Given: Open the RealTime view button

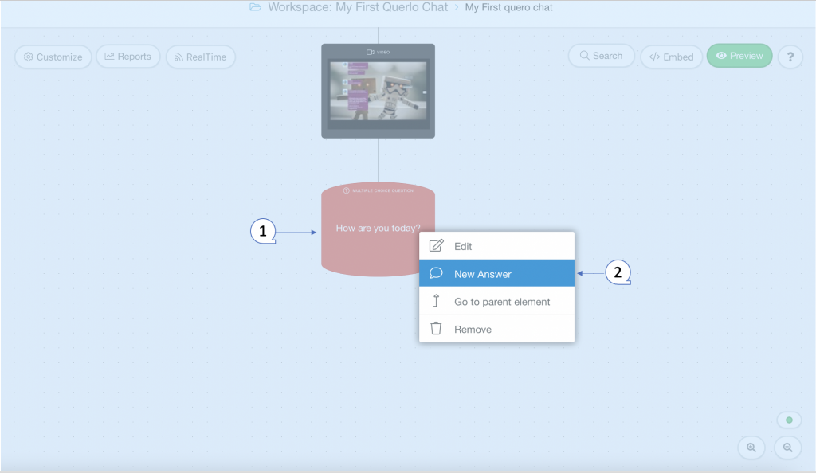Looking at the screenshot, I should coord(200,57).
